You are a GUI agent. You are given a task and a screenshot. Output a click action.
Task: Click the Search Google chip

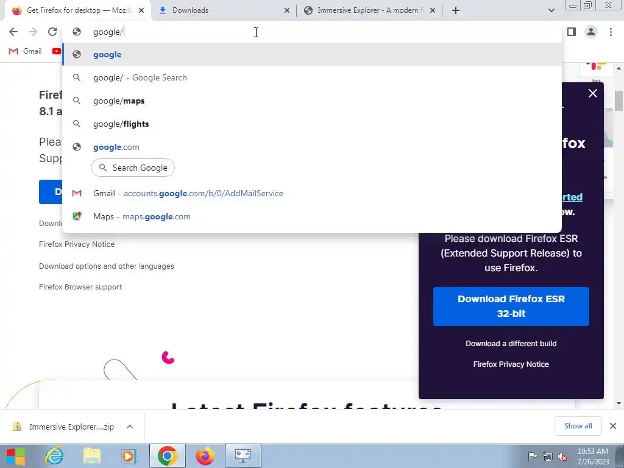(x=133, y=168)
